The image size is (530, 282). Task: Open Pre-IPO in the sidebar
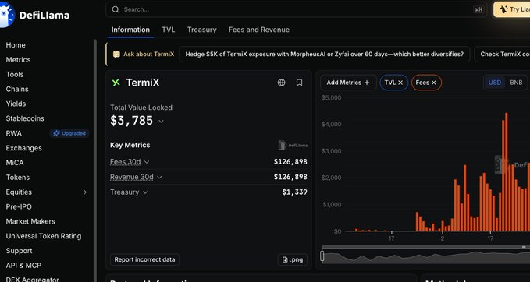[19, 206]
